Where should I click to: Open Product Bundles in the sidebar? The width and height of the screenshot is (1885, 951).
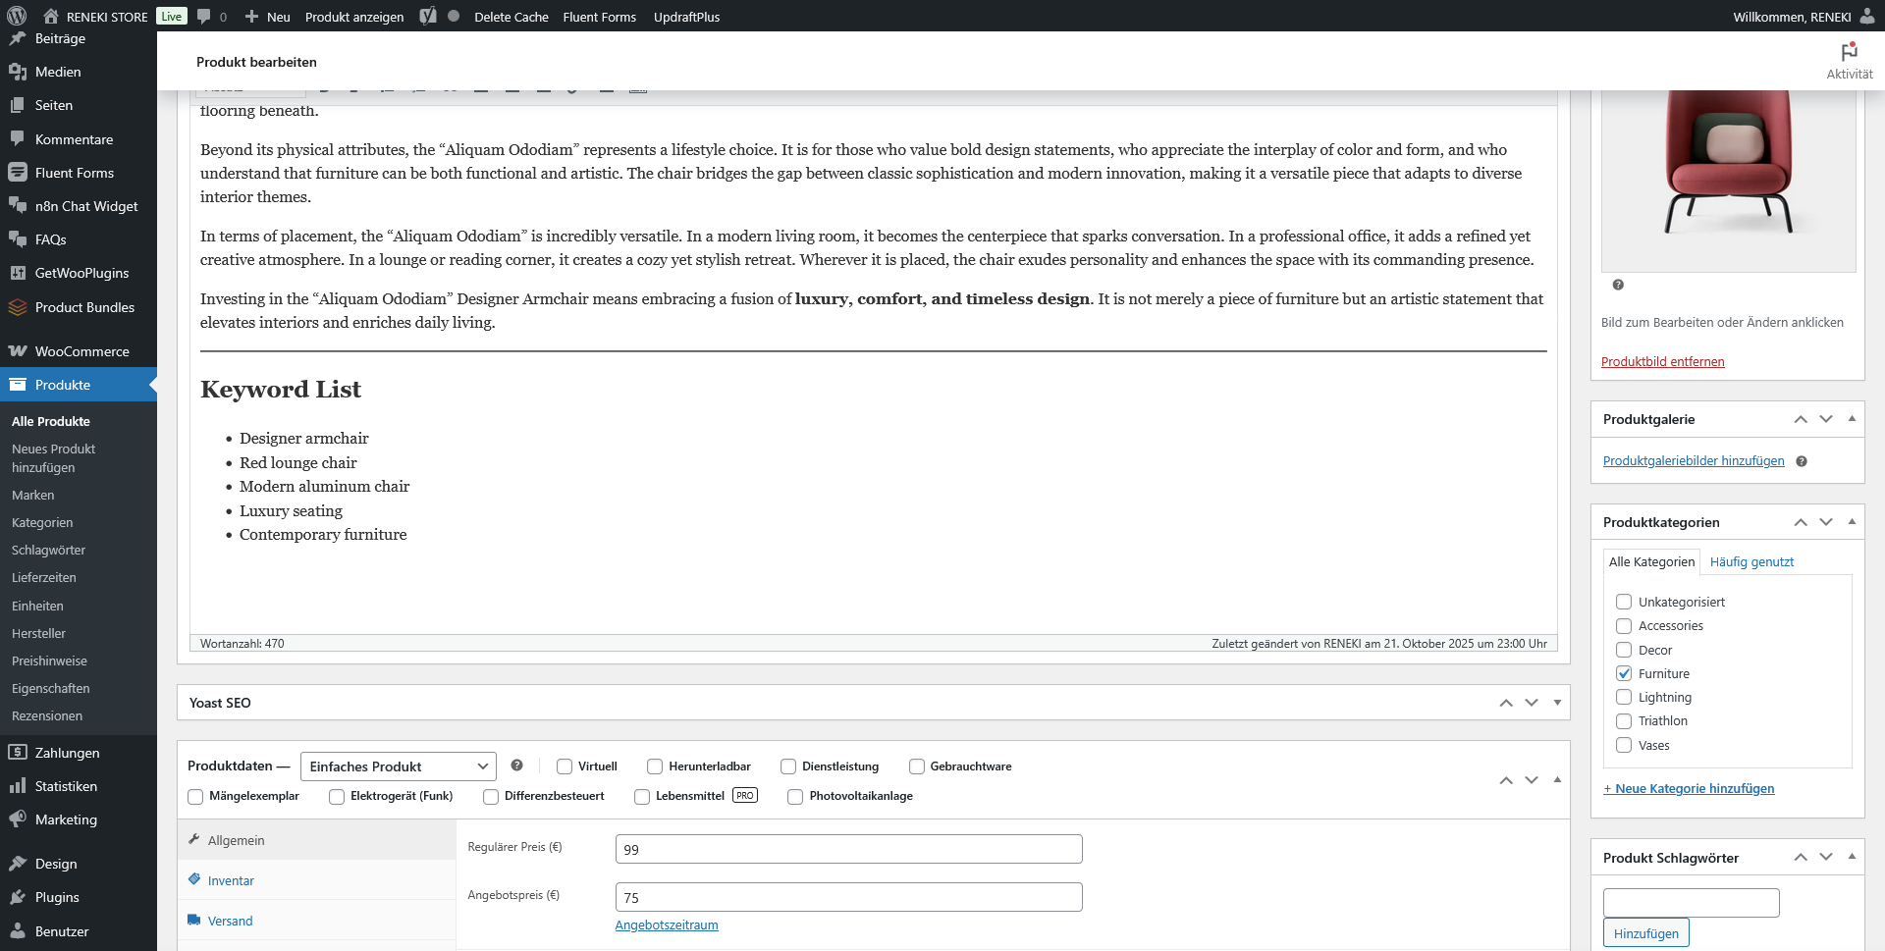point(84,307)
